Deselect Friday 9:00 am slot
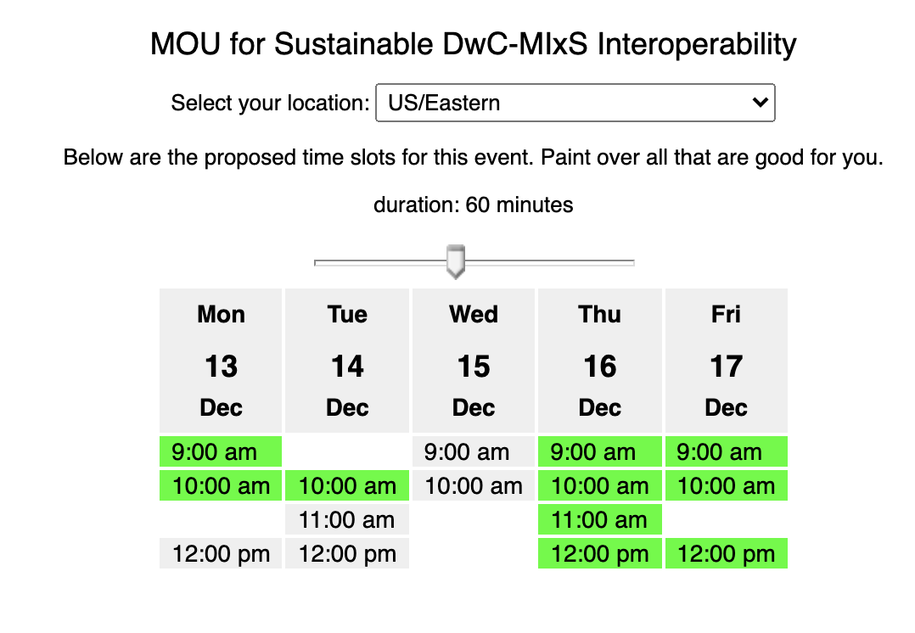Screen dimensions: 915x633 click(x=727, y=451)
